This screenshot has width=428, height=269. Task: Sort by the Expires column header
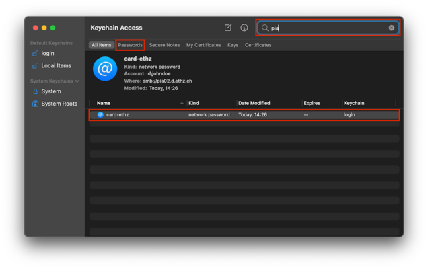coord(312,103)
